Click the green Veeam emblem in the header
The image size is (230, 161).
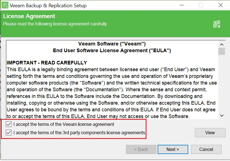pyautogui.click(x=216, y=24)
